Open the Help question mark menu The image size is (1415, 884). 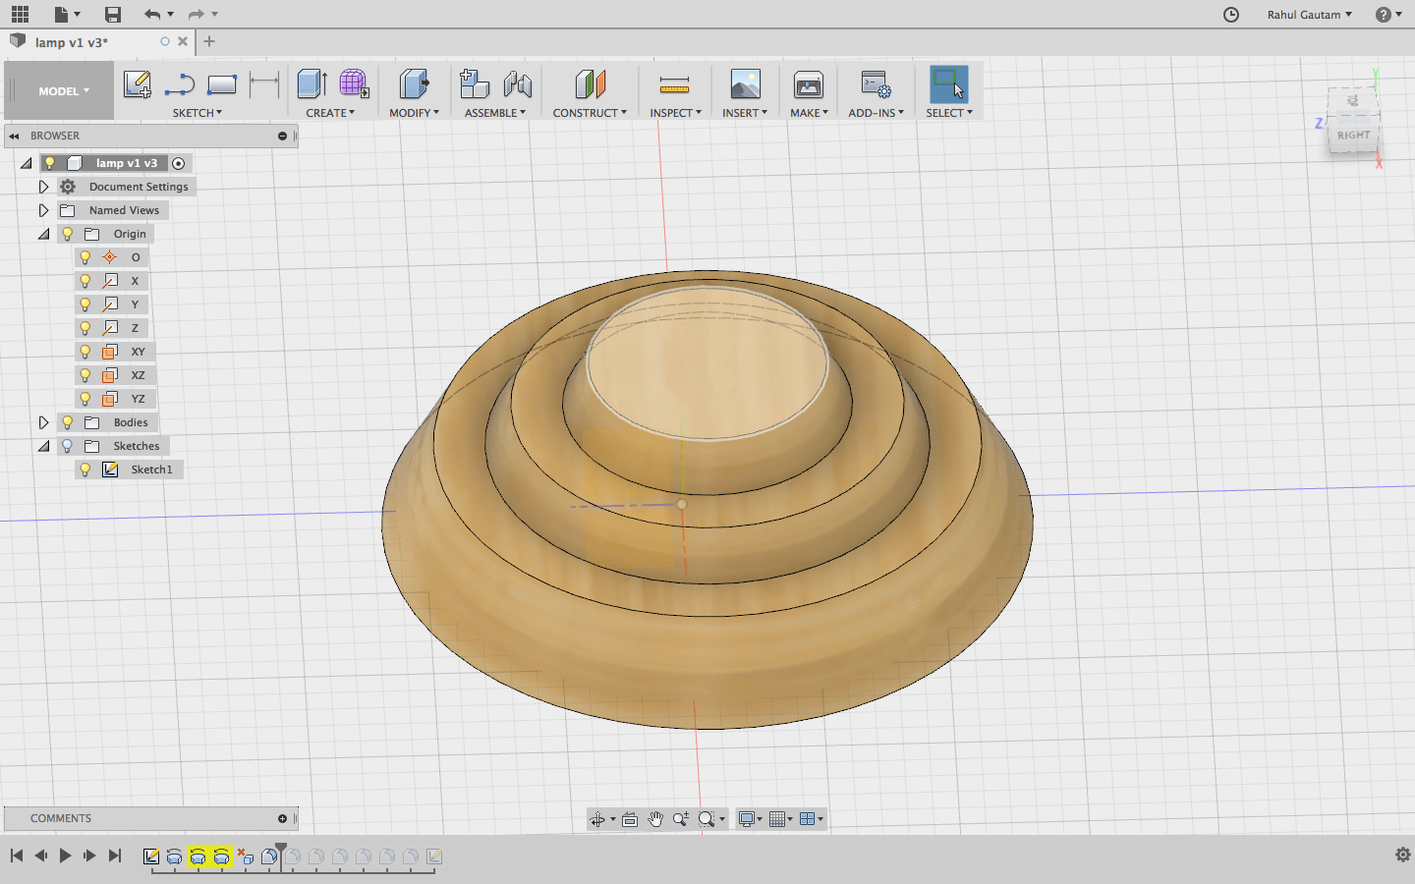(x=1388, y=15)
